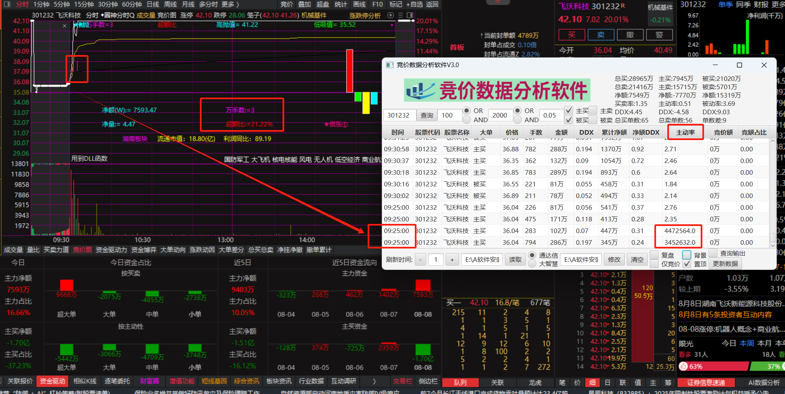Click the 读取 read button
The width and height of the screenshot is (785, 394).
[515, 260]
